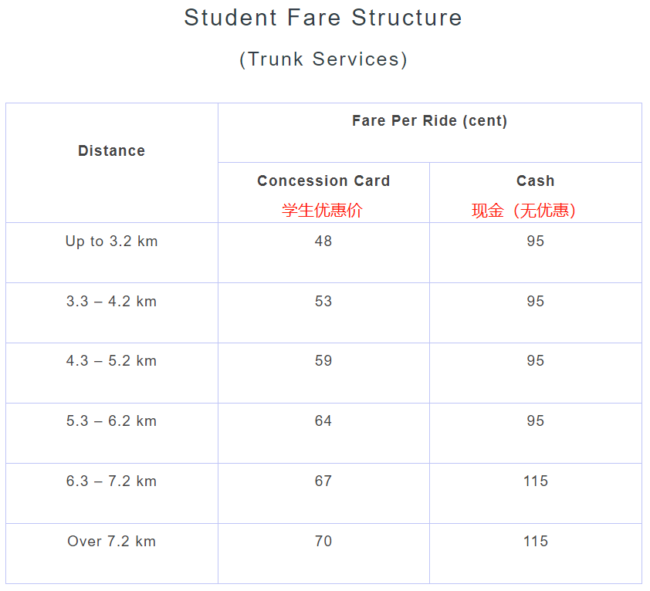The image size is (650, 591).
Task: Select the 5.3 – 6.2 km distance cell
Action: pos(111,421)
